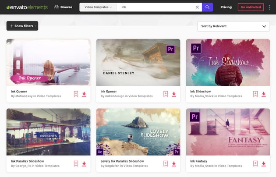276x177 pixels.
Task: Click Pr badge on Lovely Slideshow thumbnail
Action: (177, 152)
